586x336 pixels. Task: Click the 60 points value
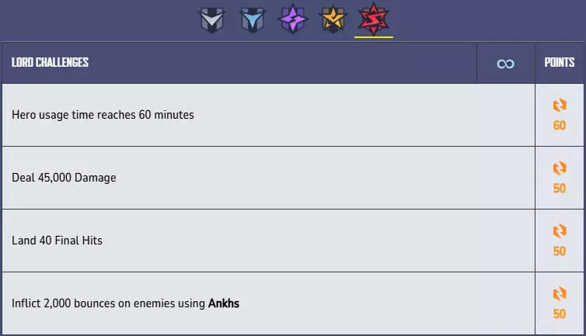560,126
